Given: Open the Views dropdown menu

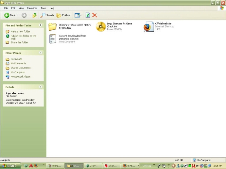Looking at the screenshot, I should (78, 15).
